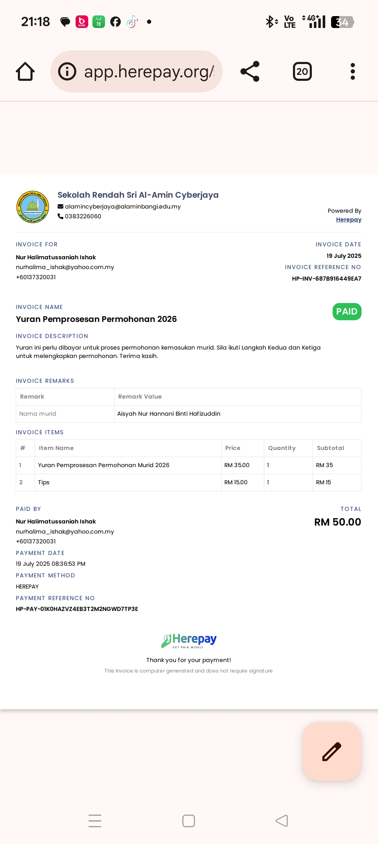Tap the TikTok notification icon in status bar
This screenshot has height=844, width=378.
[x=132, y=22]
